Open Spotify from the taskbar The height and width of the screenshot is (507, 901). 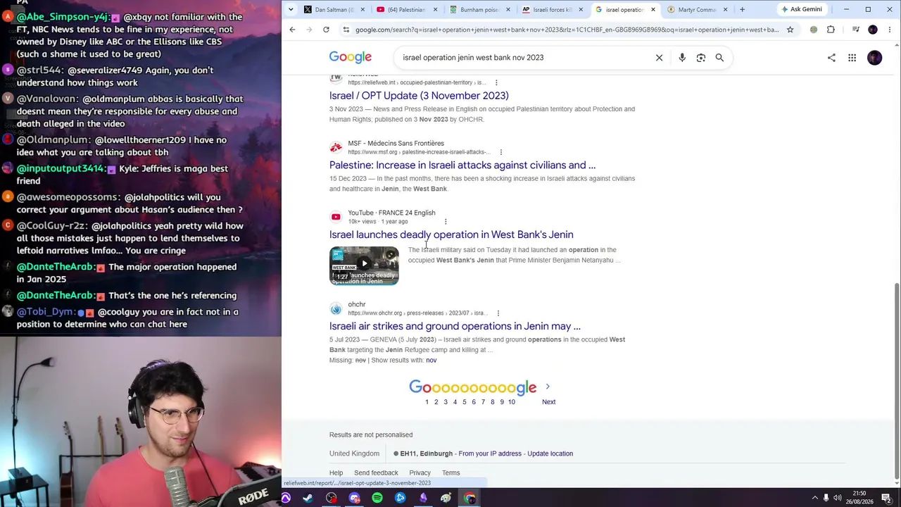(x=377, y=499)
